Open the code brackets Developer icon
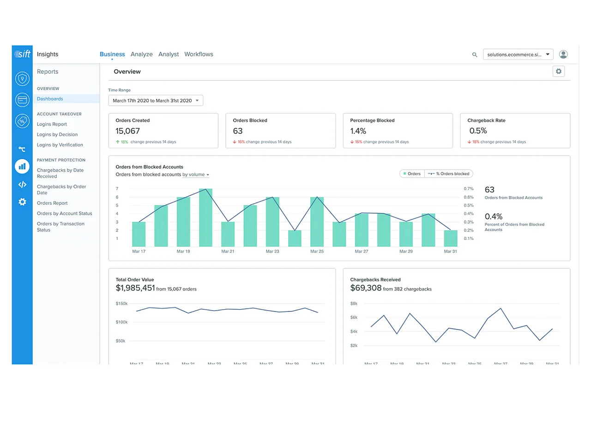This screenshot has width=591, height=443. coord(22,185)
